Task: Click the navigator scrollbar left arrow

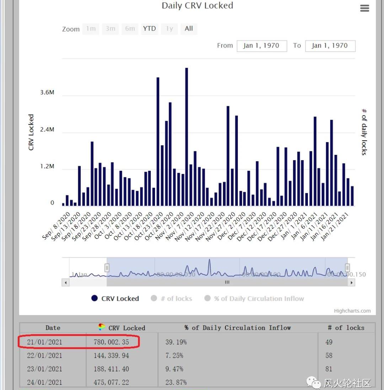Action: (65, 282)
